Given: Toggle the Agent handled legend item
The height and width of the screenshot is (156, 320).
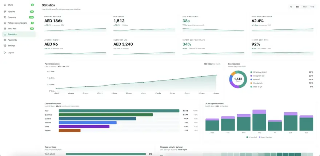Looking at the screenshot, I should tap(265, 137).
